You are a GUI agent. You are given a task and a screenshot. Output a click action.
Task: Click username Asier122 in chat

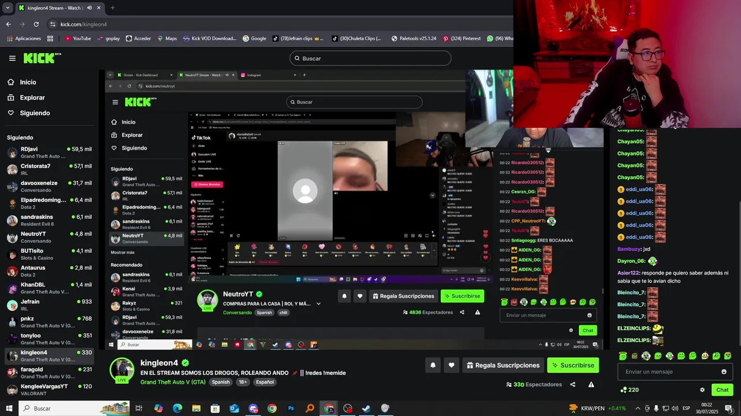[628, 273]
